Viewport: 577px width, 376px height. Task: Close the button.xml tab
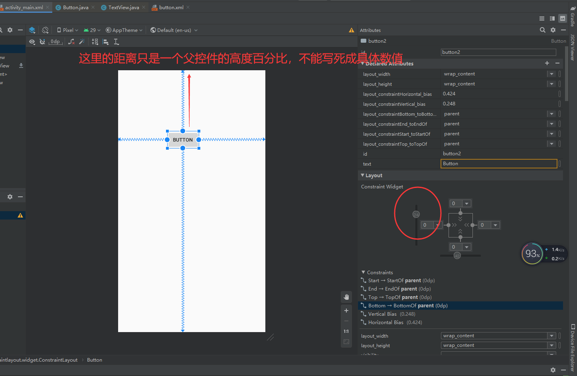click(x=188, y=7)
